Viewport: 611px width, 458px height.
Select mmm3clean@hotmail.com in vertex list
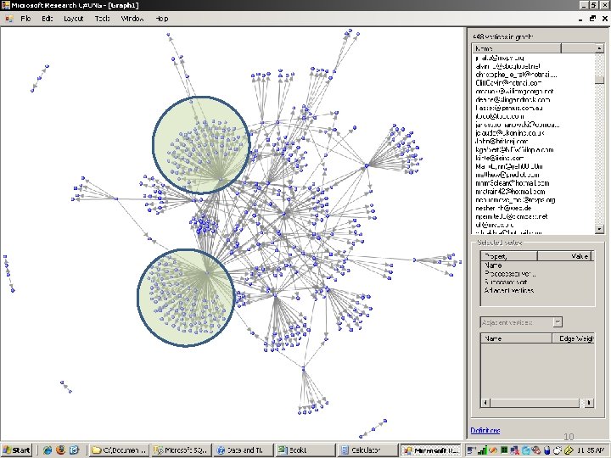[x=512, y=183]
